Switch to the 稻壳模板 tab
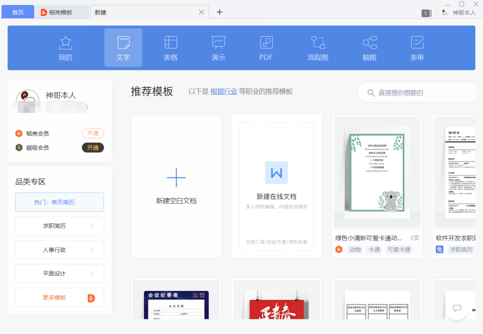The width and height of the screenshot is (483, 334). (62, 12)
